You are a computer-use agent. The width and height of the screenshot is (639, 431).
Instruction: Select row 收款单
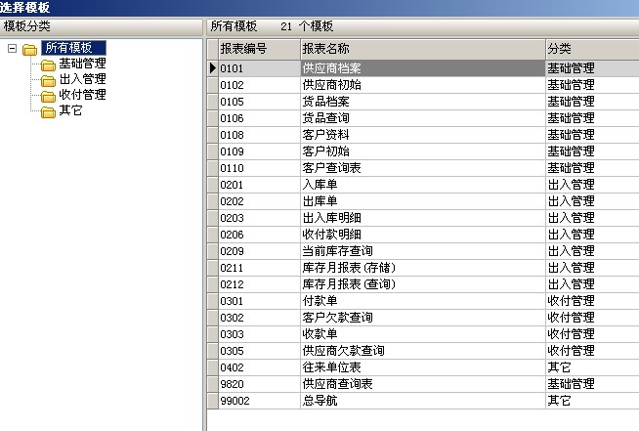coord(423,334)
